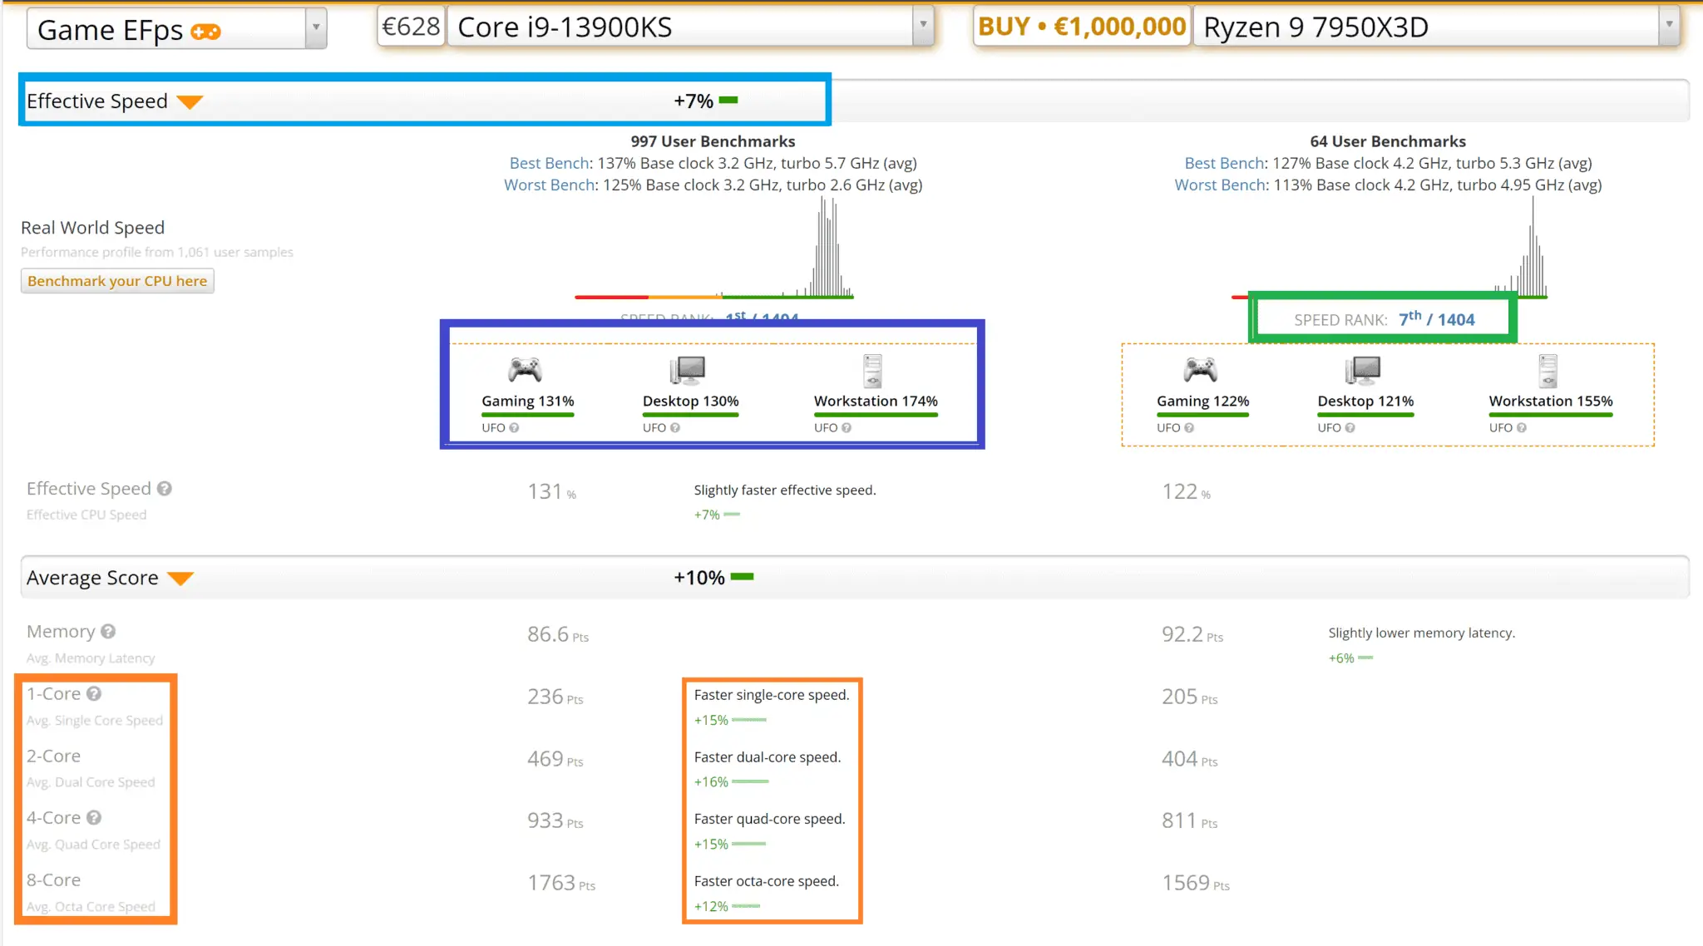Click the 1569 Pts Ryzen octa-core score

(1196, 883)
